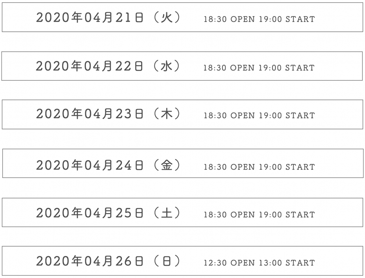Click the 12:30 OPEN time text

(229, 263)
